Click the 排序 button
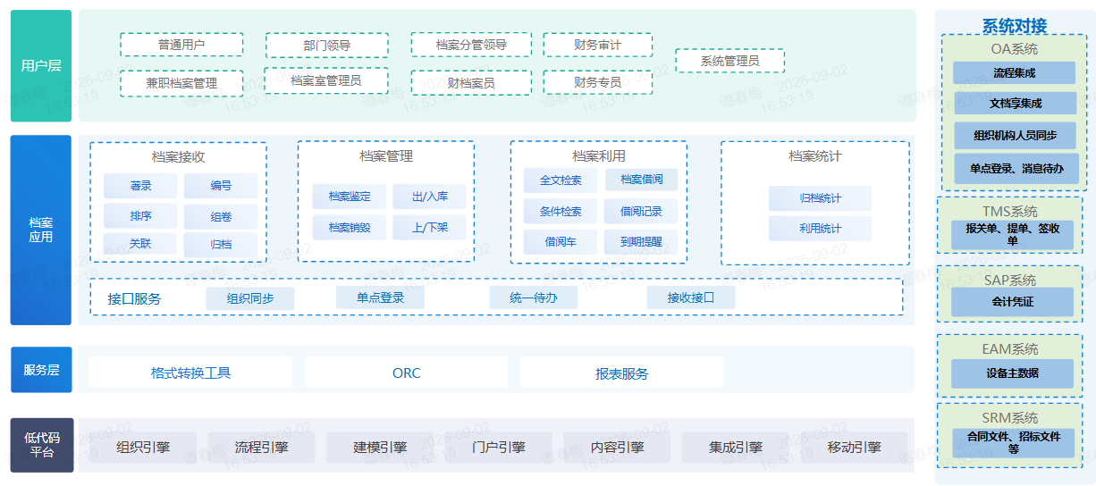The height and width of the screenshot is (486, 1096). point(140,216)
